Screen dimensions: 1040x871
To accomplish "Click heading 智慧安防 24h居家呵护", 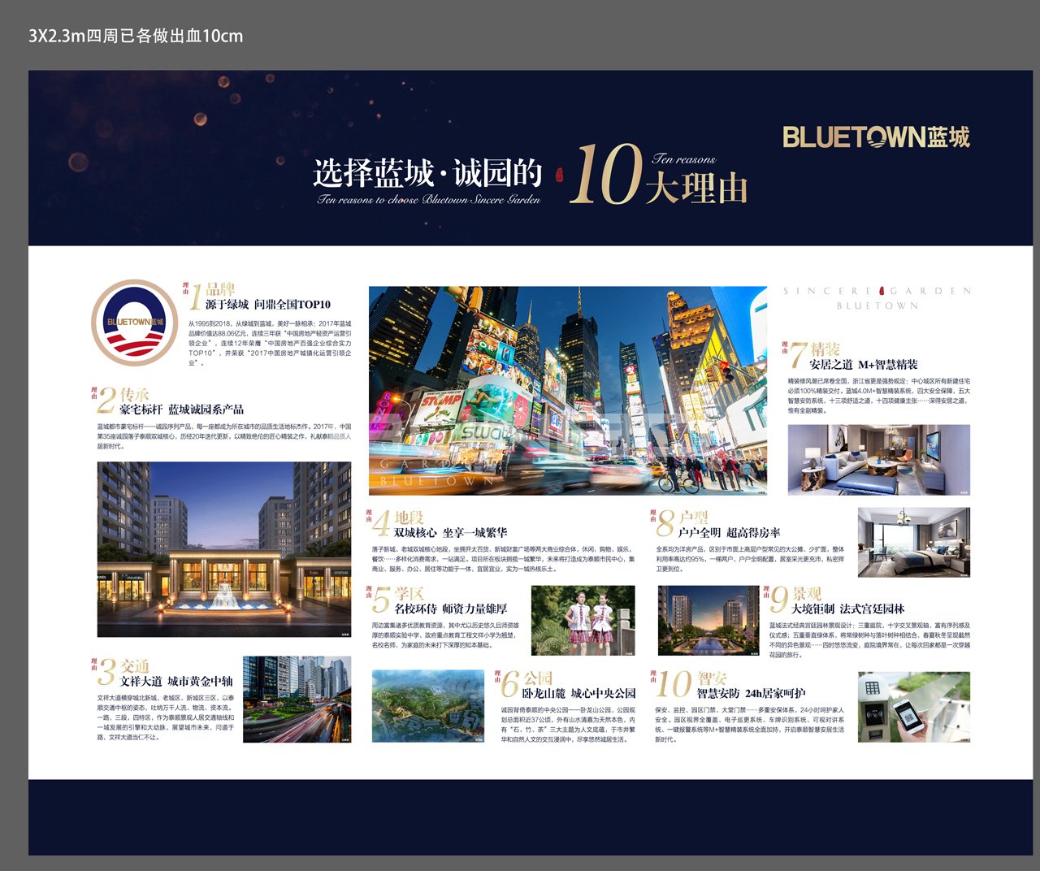I will (751, 693).
